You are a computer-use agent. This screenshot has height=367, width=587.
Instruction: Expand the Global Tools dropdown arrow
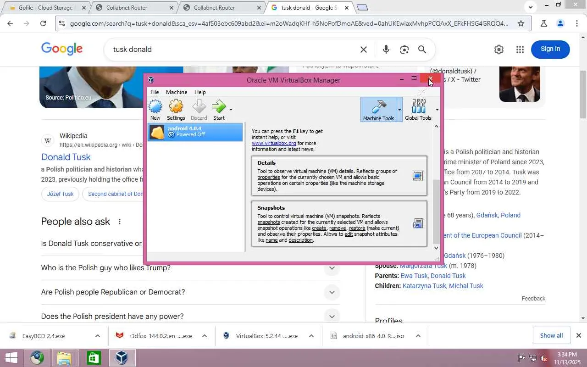[437, 109]
